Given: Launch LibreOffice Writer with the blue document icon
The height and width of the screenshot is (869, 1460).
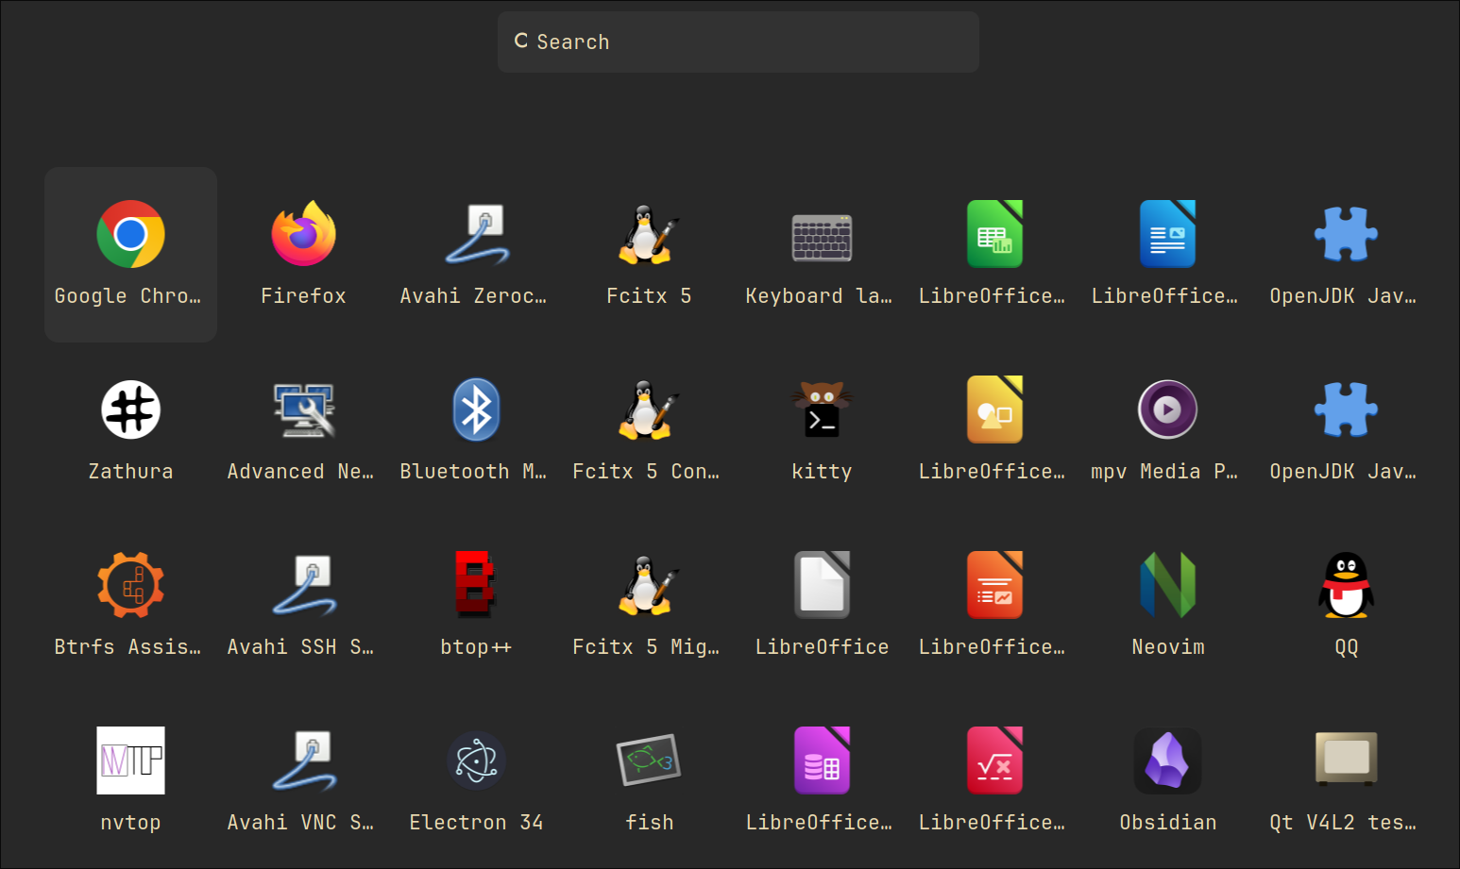Looking at the screenshot, I should pos(1167,255).
